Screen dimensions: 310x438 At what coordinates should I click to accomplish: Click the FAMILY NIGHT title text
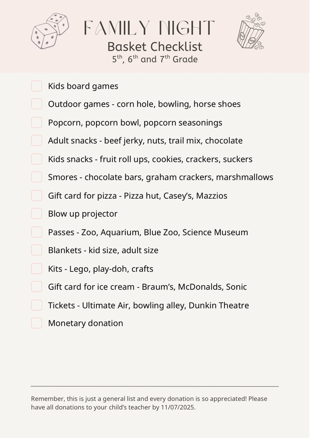pyautogui.click(x=149, y=28)
